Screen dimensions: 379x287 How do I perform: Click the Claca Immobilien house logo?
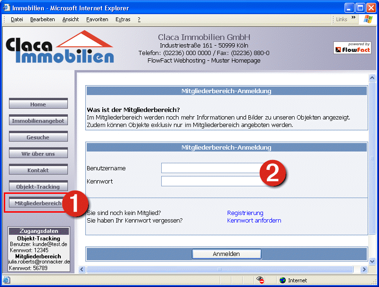point(60,47)
